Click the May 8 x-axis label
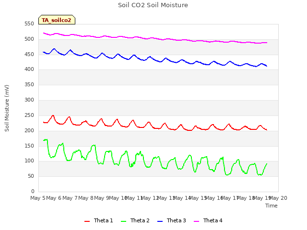307x230 pixels. click(x=86, y=198)
